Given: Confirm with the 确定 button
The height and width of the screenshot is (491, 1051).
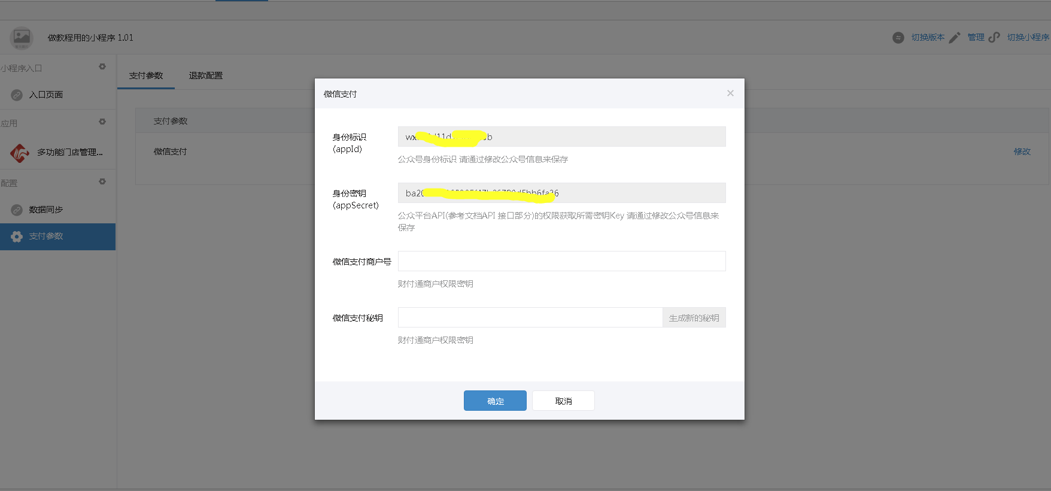Looking at the screenshot, I should (x=495, y=401).
